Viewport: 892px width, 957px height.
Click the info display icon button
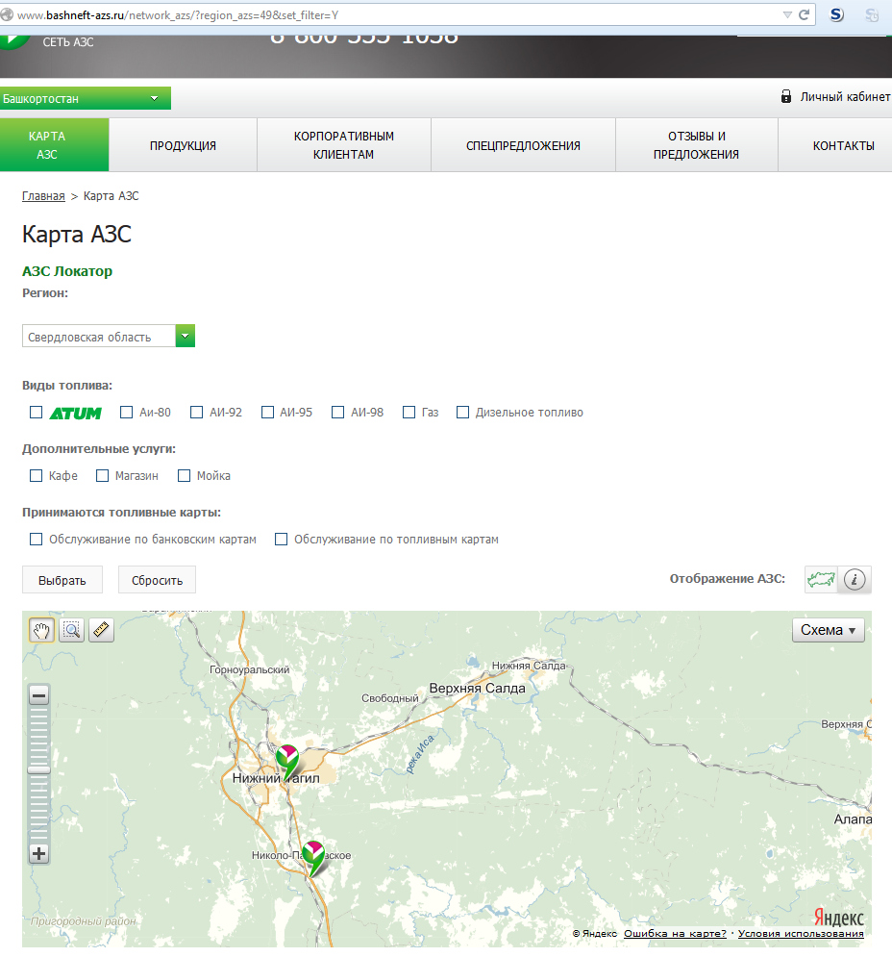pyautogui.click(x=855, y=579)
